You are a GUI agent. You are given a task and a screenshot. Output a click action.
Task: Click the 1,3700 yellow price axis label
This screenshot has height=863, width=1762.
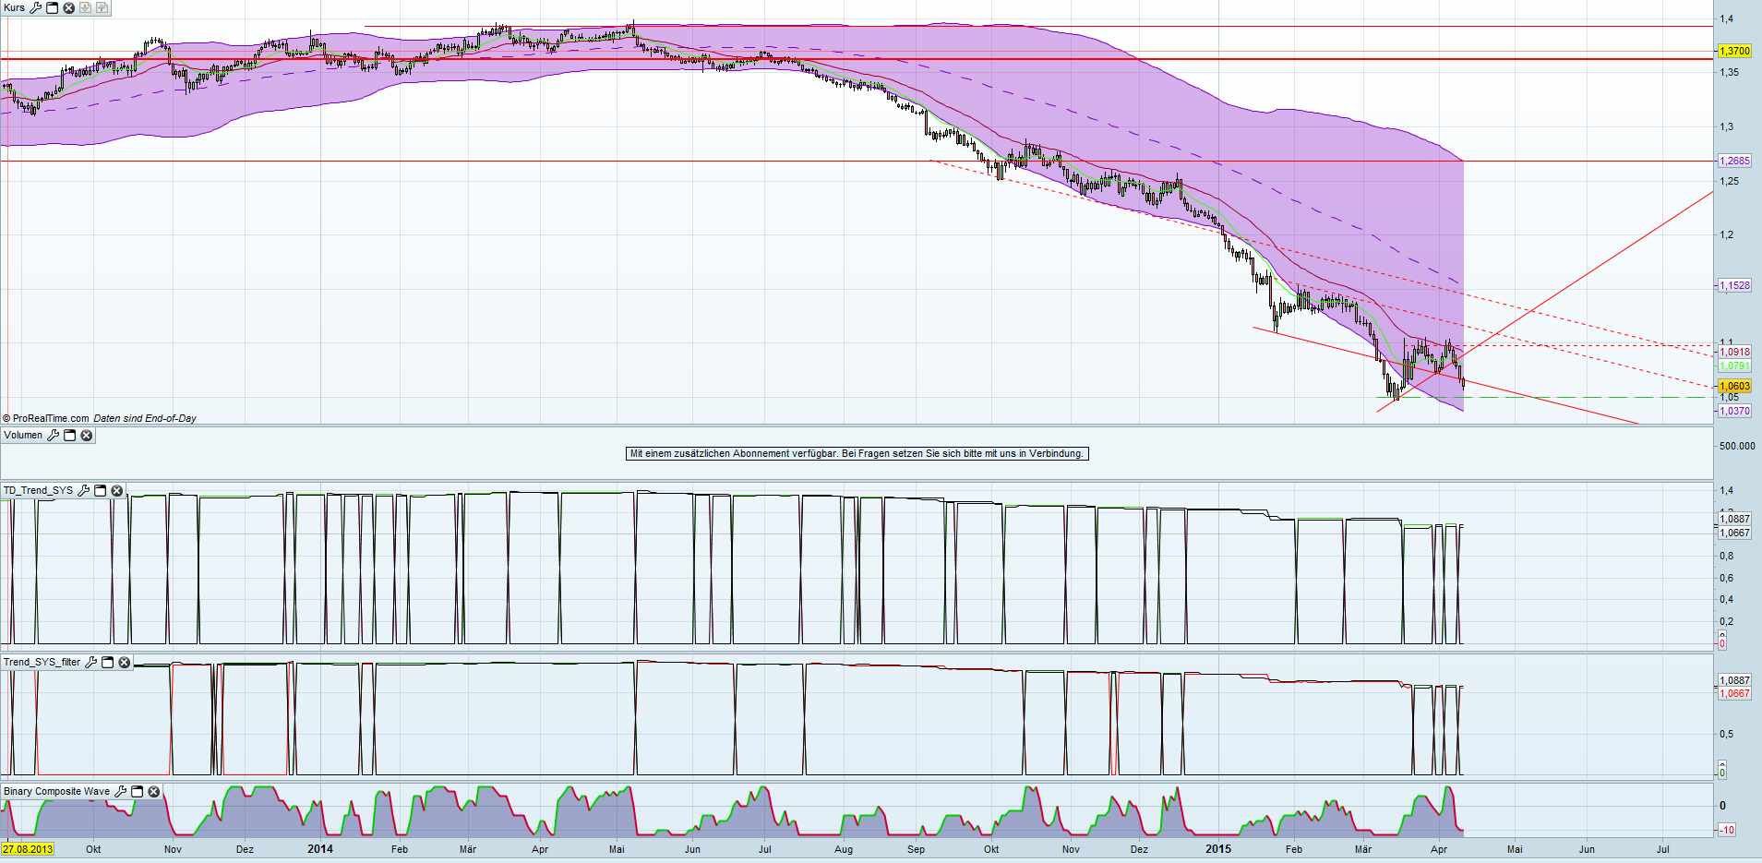click(x=1734, y=51)
